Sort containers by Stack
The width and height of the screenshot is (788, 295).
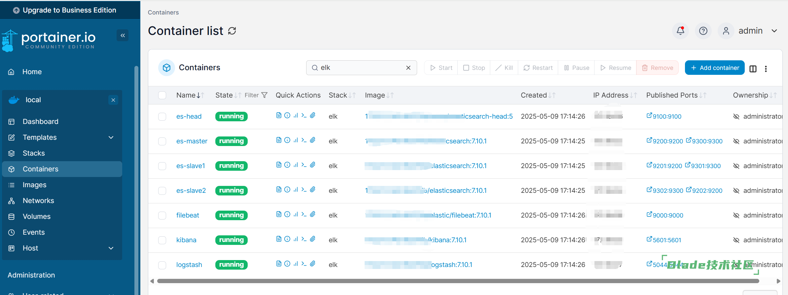coord(342,95)
